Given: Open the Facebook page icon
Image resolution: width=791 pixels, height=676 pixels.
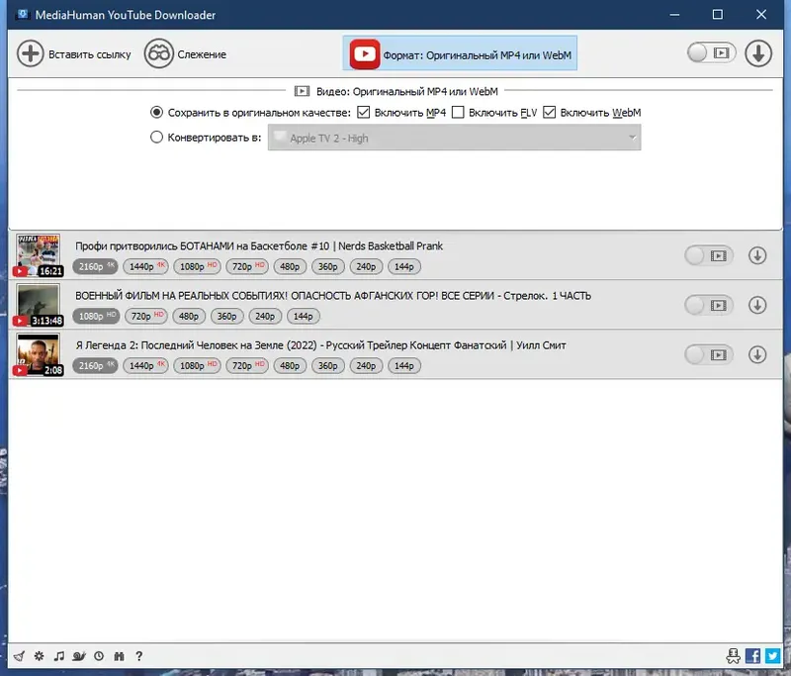Looking at the screenshot, I should click(x=752, y=656).
